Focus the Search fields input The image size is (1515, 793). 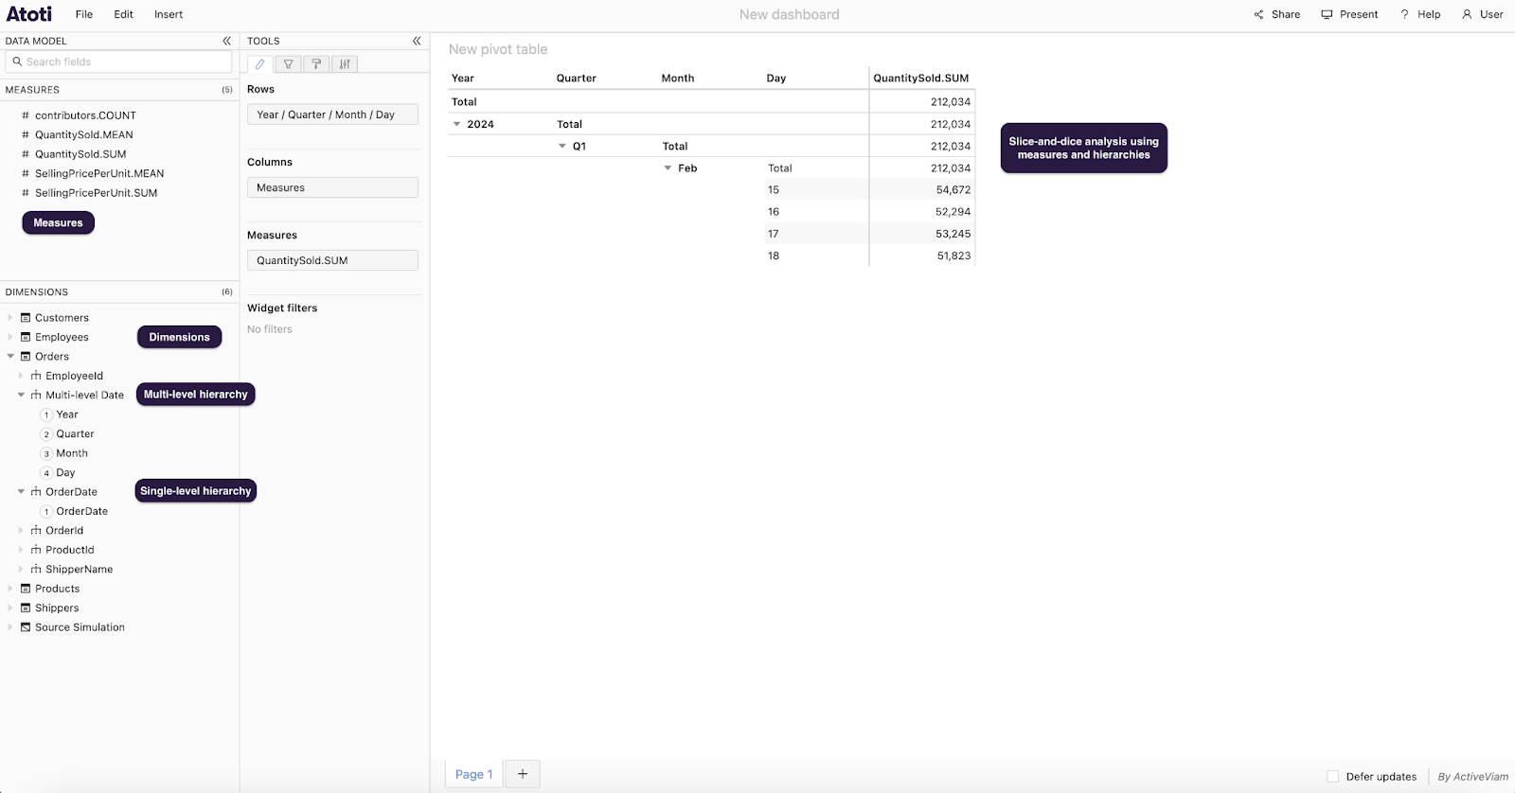click(x=119, y=62)
